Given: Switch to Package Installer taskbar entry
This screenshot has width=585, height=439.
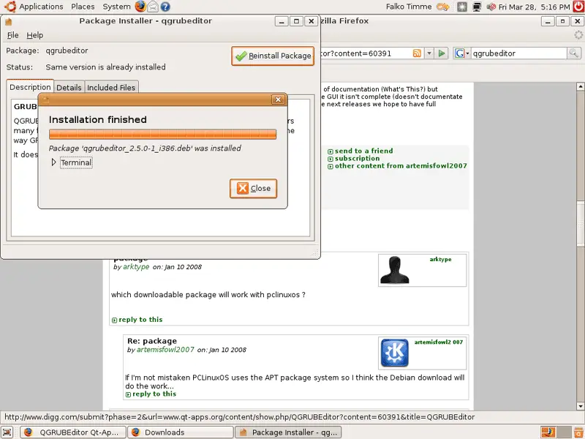Looking at the screenshot, I should pyautogui.click(x=288, y=432).
